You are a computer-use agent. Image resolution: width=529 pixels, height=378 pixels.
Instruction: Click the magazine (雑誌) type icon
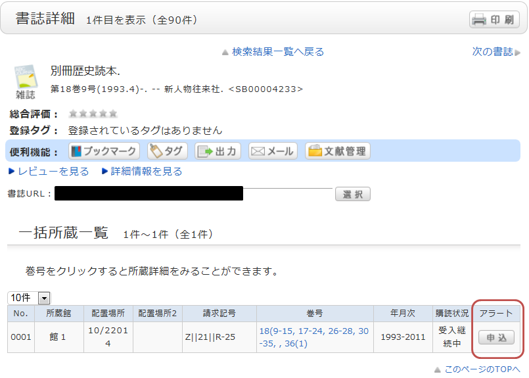tap(26, 82)
